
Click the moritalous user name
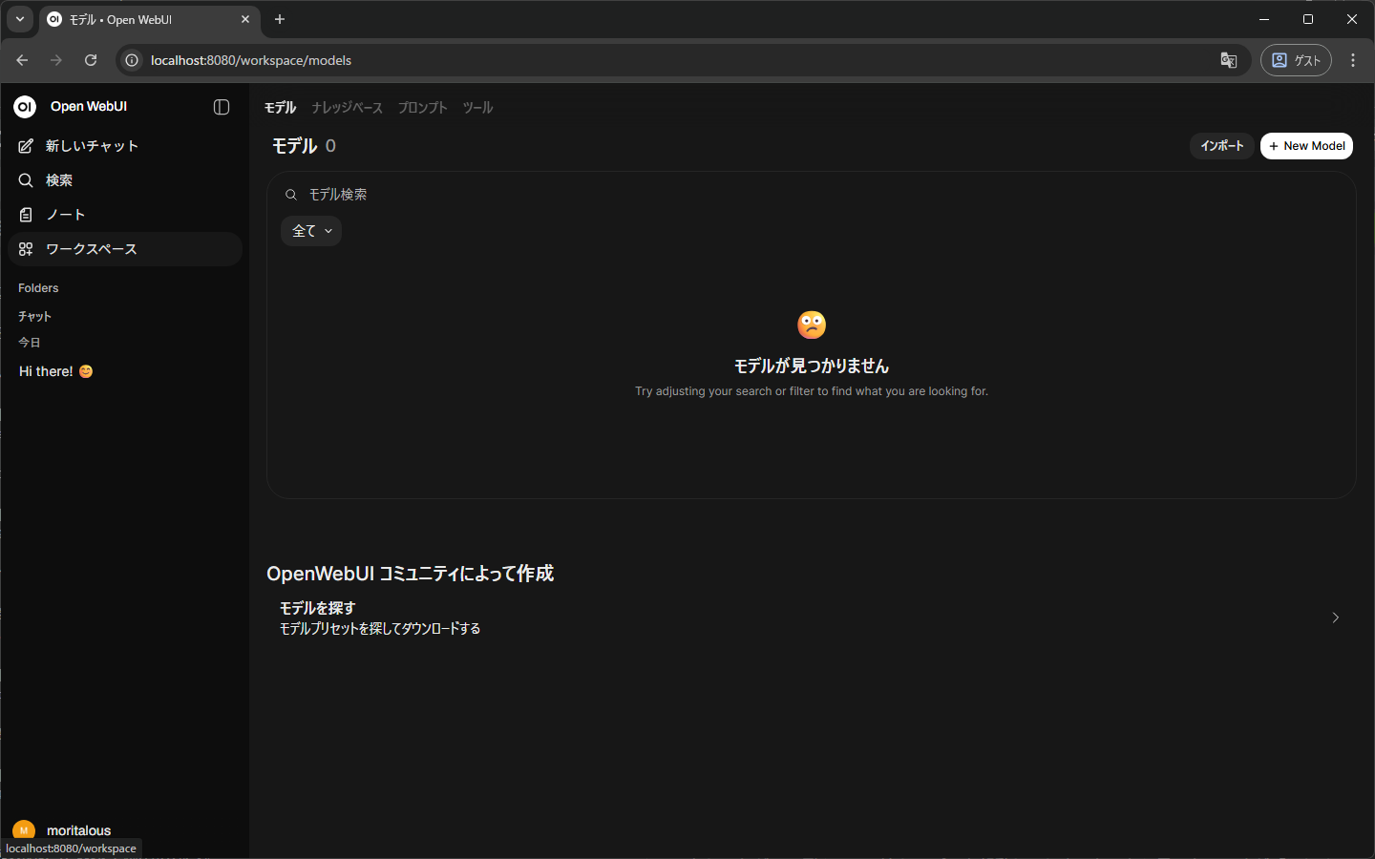tap(79, 830)
